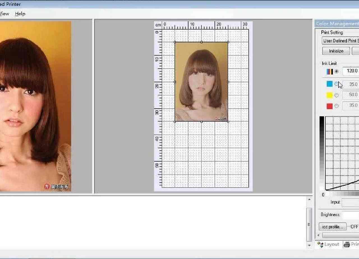
Task: Click the top-center handle of the placed photo
Action: click(x=201, y=42)
